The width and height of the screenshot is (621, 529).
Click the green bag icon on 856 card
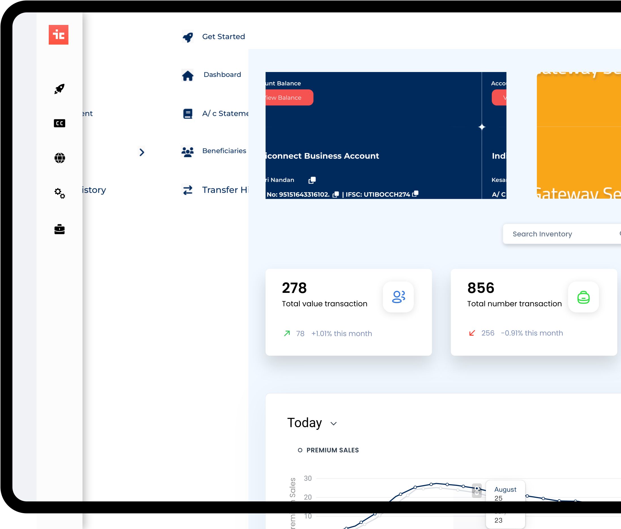(583, 297)
